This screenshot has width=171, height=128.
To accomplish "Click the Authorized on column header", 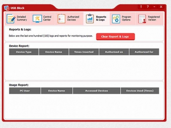I will tap(114, 52).
